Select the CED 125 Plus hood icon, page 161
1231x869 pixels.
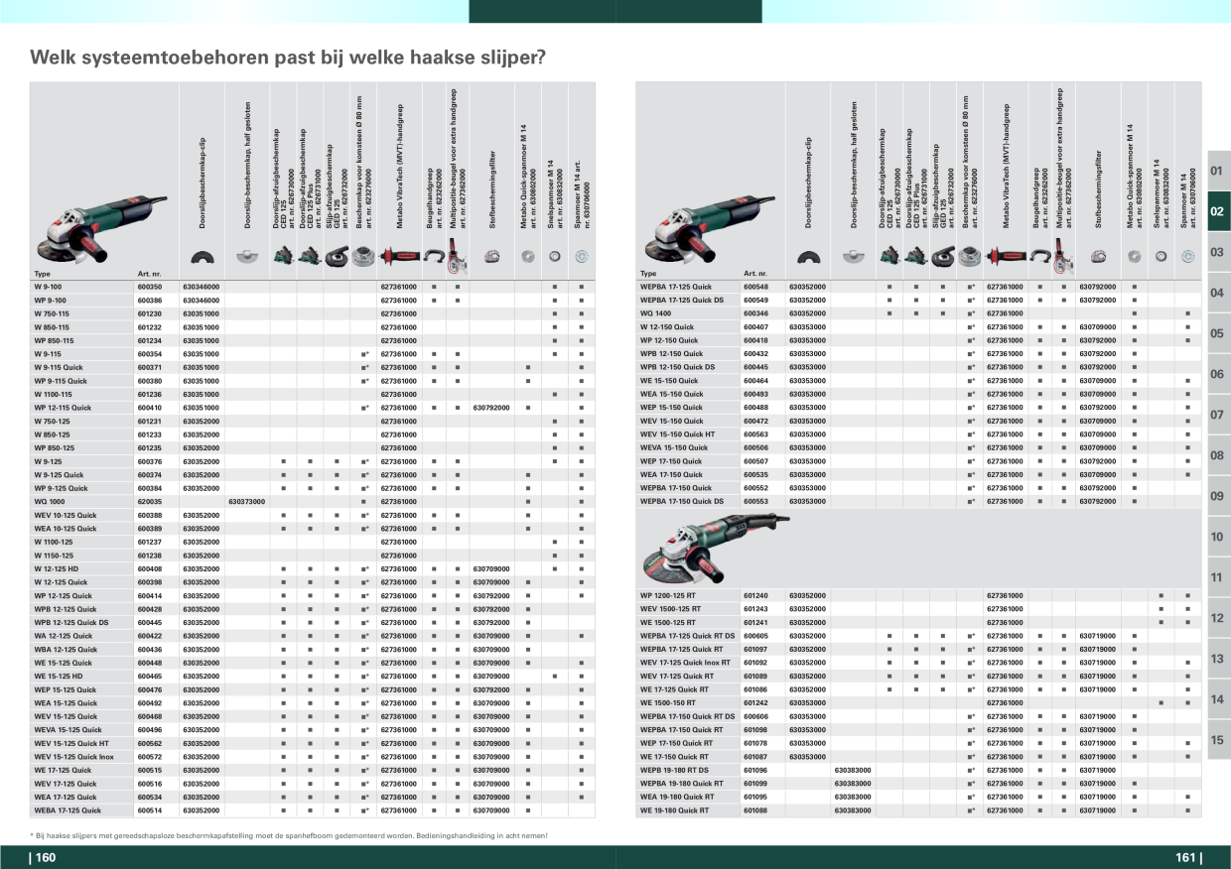click(x=916, y=256)
